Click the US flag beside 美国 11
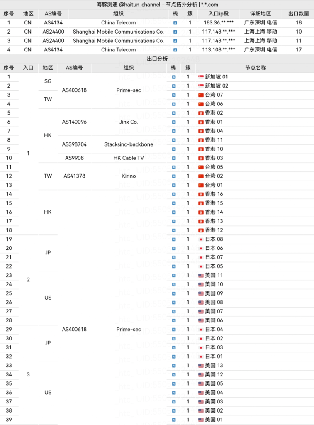The image size is (314, 425). 201,276
